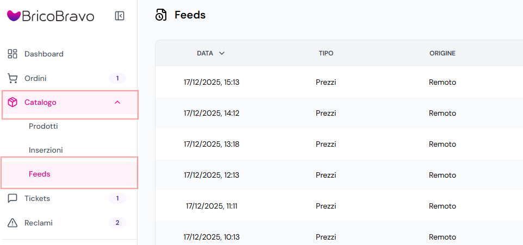Open Dashboard via its grid icon
Screen dimensions: 523x245
(x=13, y=54)
